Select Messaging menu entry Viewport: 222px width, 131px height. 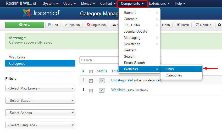click(140, 38)
